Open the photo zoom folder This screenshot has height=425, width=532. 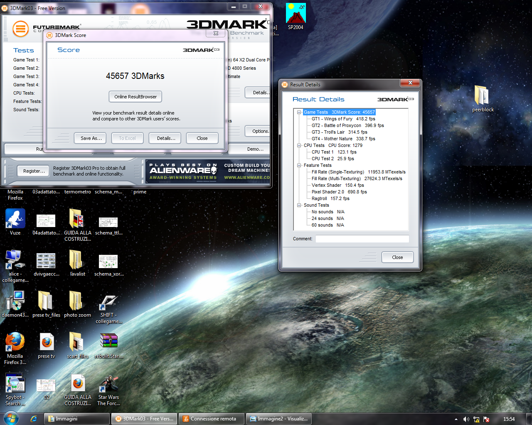point(77,304)
